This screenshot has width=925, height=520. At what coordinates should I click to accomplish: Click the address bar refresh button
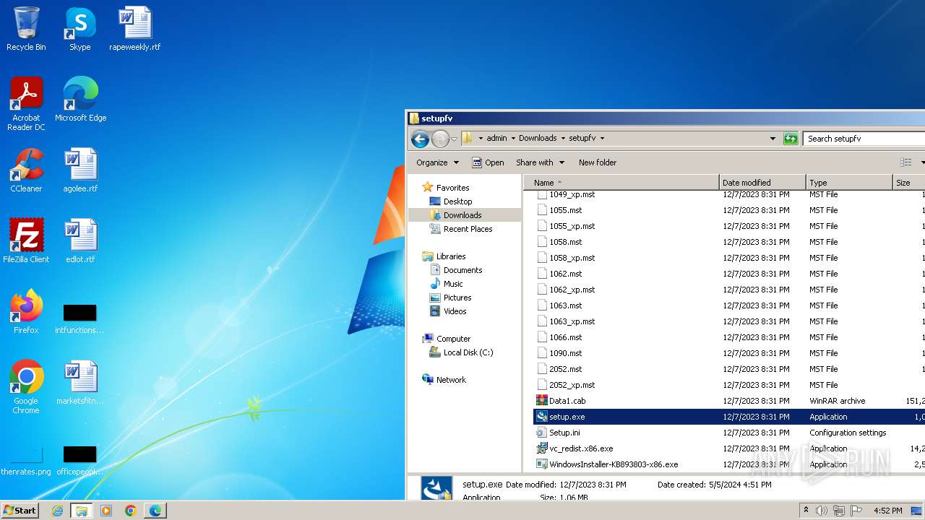pos(791,139)
